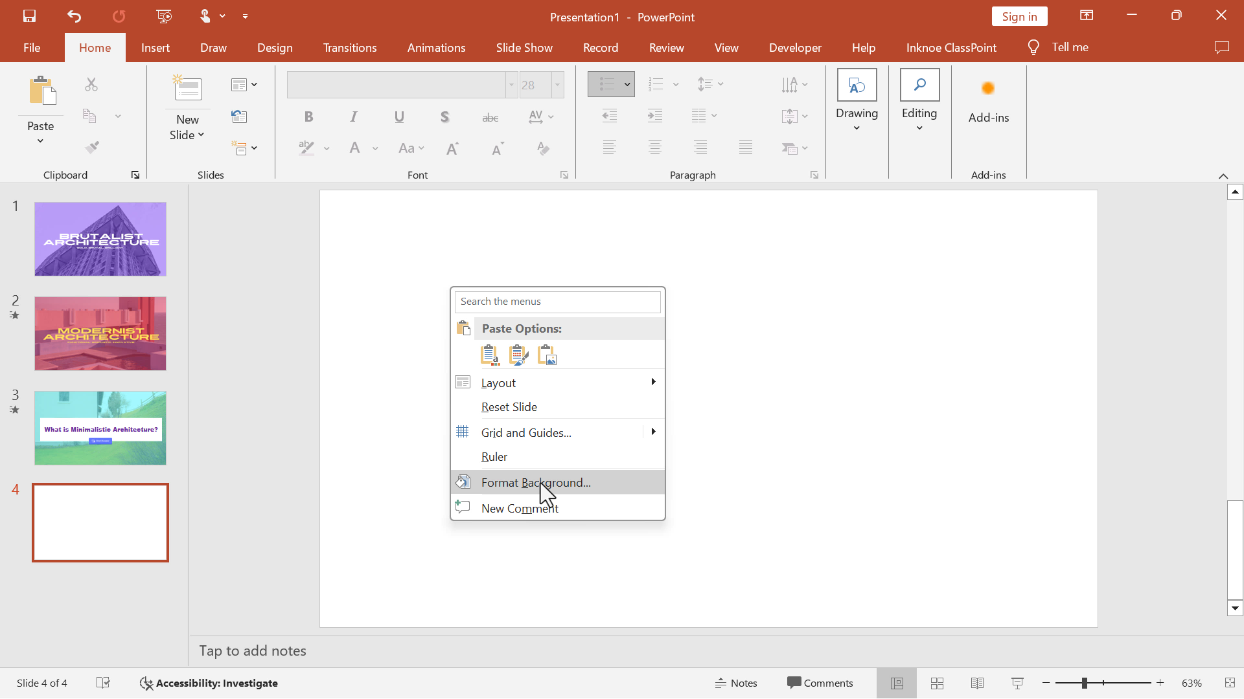Expand Layout submenu in context menu
The width and height of the screenshot is (1244, 699).
[x=655, y=381]
